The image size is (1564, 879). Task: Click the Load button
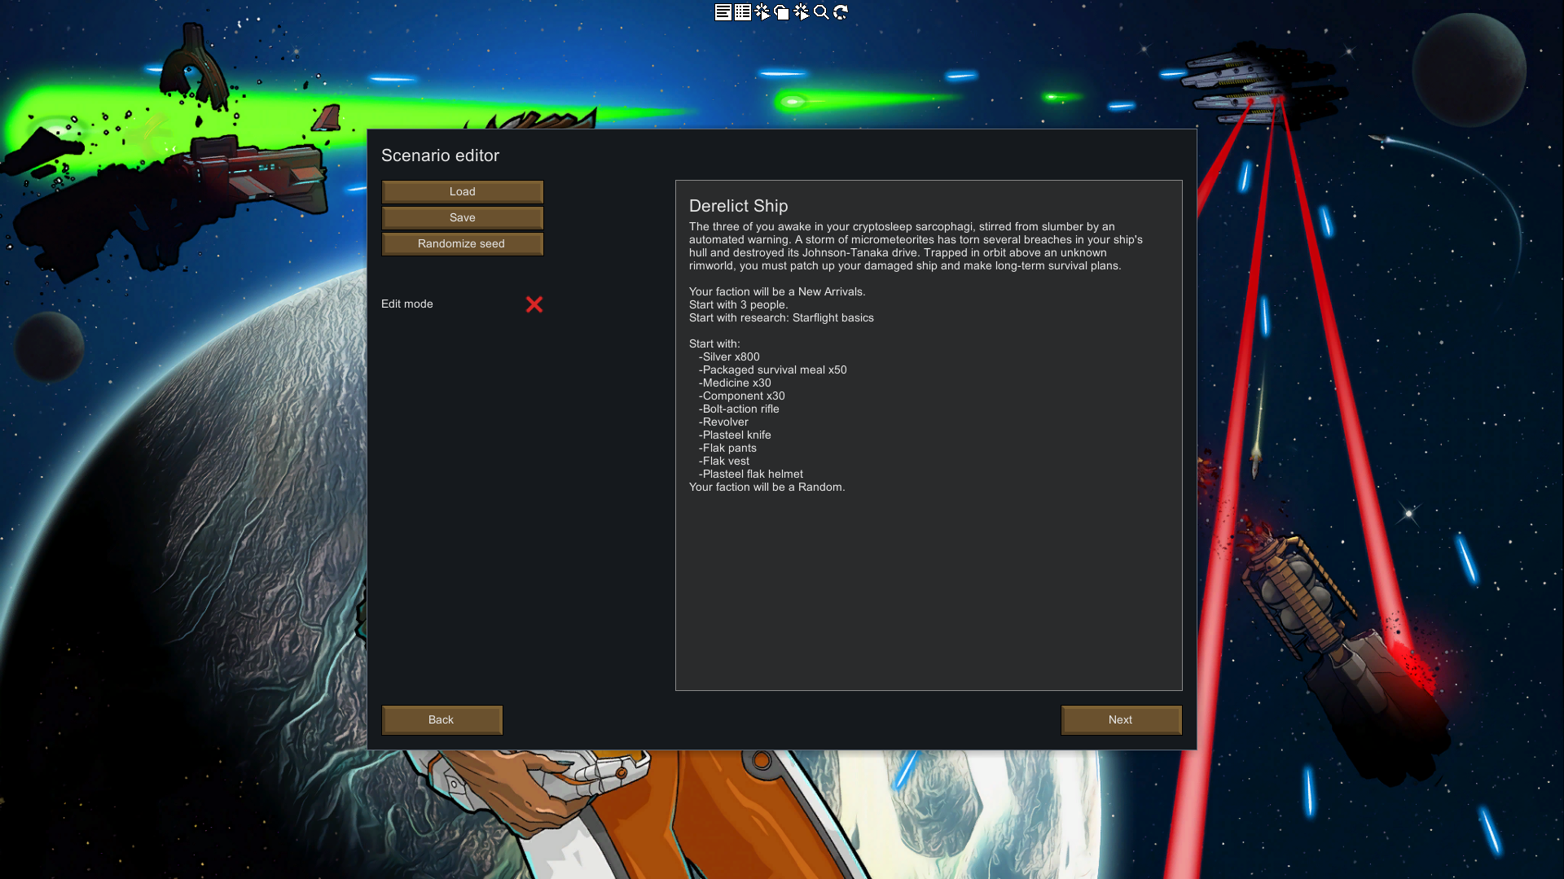point(463,192)
